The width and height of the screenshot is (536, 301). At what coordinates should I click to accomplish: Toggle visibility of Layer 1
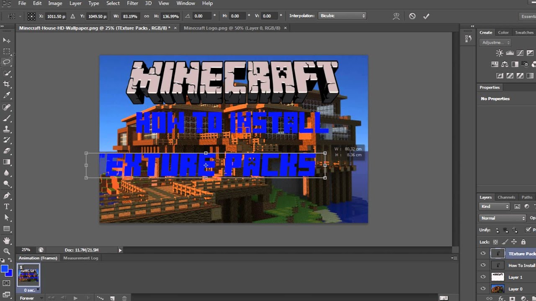483,277
